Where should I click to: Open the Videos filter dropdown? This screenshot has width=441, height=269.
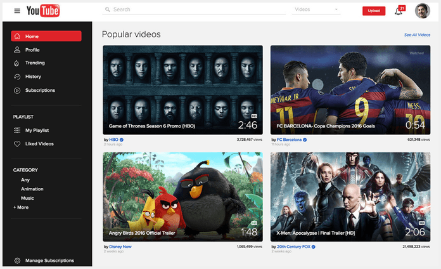tap(316, 10)
